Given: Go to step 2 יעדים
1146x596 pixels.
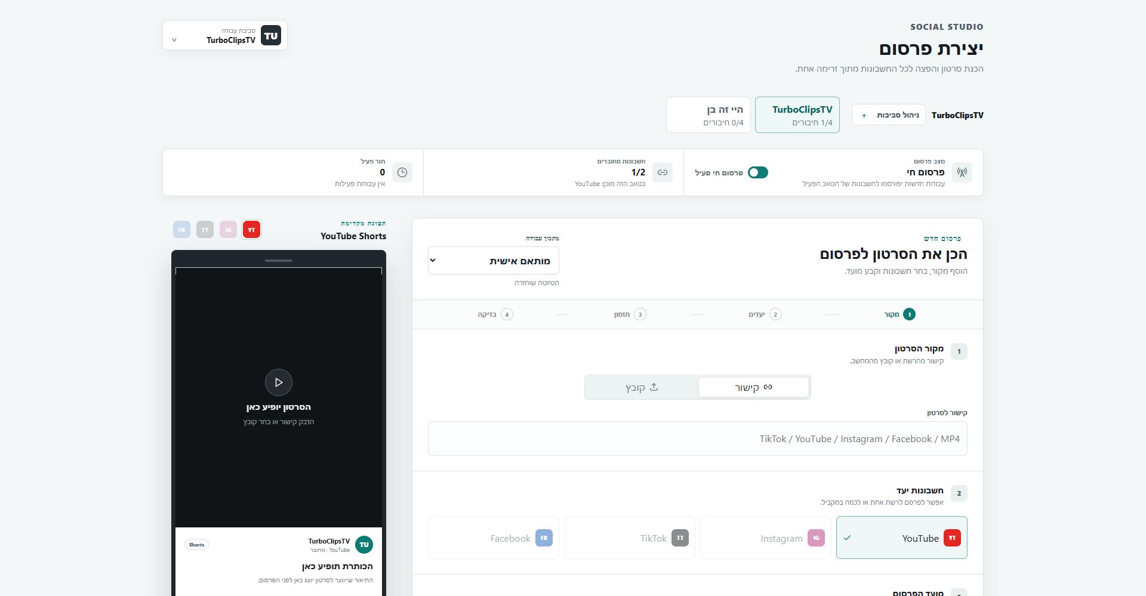Looking at the screenshot, I should tap(765, 314).
